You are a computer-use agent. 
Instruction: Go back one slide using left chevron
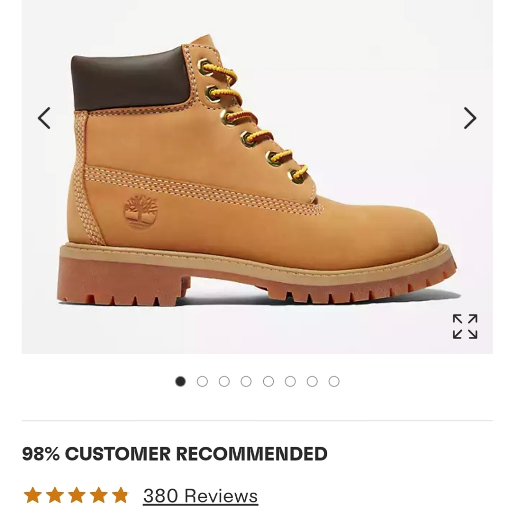click(x=44, y=117)
